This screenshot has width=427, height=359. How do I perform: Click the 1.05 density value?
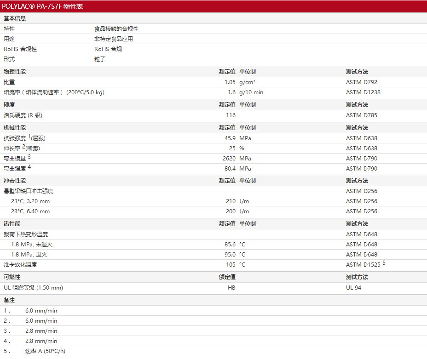point(230,82)
